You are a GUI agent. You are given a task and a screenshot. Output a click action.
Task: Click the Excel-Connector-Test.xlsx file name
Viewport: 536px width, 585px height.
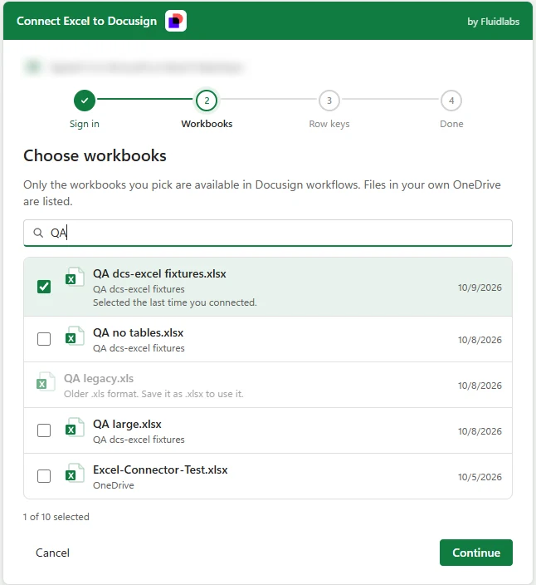pyautogui.click(x=160, y=469)
